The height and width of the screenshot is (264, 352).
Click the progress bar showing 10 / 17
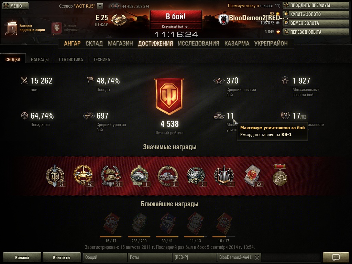(x=223, y=236)
